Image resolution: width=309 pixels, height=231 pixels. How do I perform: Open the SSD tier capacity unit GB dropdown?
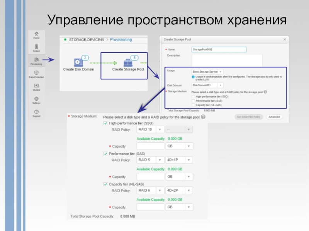point(179,146)
